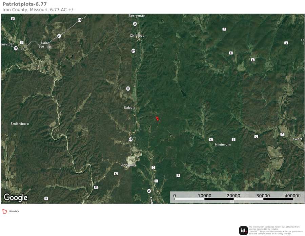Select the Sabula town label
This screenshot has height=236, width=305.
click(129, 107)
